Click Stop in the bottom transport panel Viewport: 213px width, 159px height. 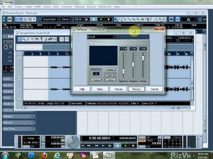pyautogui.click(x=117, y=145)
